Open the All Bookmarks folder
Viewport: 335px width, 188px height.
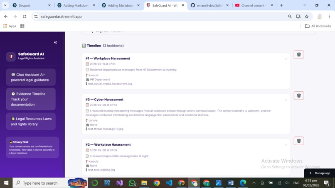coord(318,26)
